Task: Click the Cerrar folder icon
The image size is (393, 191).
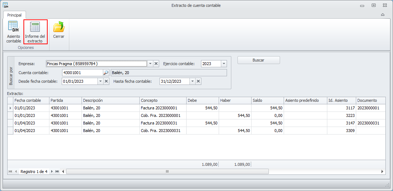Action: click(x=59, y=27)
